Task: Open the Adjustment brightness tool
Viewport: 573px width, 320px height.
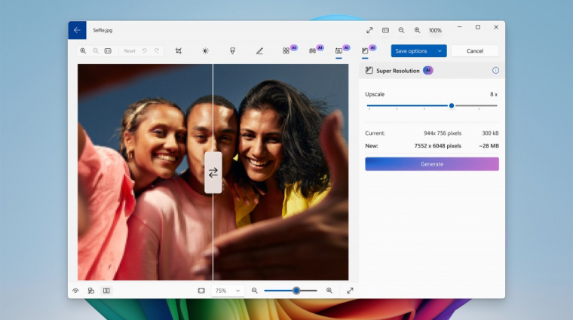Action: coord(205,50)
